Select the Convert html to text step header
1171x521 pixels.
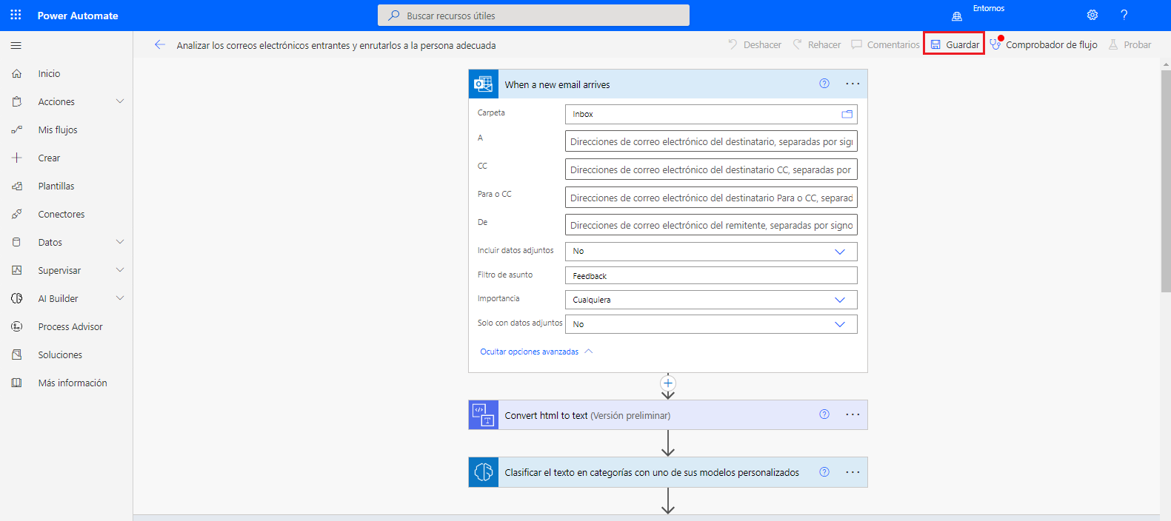[x=668, y=415]
